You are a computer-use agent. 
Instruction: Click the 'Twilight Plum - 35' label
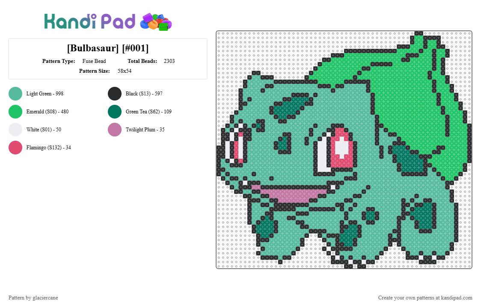[x=145, y=130]
